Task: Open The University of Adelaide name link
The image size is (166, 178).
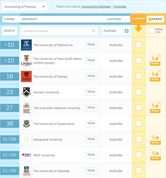Action: (x=51, y=171)
